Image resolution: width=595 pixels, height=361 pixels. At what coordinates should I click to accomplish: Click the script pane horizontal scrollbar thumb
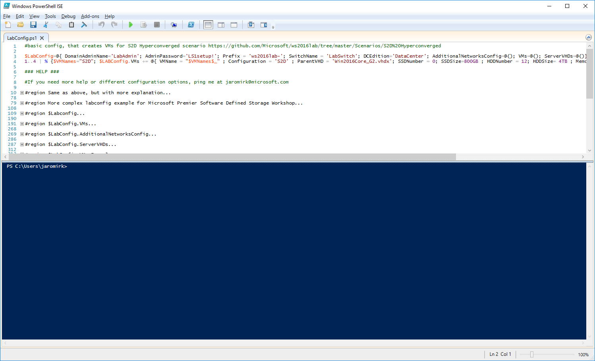[x=232, y=157]
